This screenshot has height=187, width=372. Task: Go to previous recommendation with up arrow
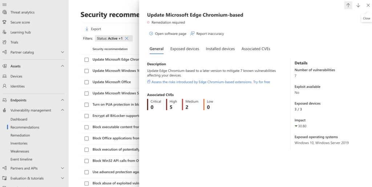click(x=348, y=5)
